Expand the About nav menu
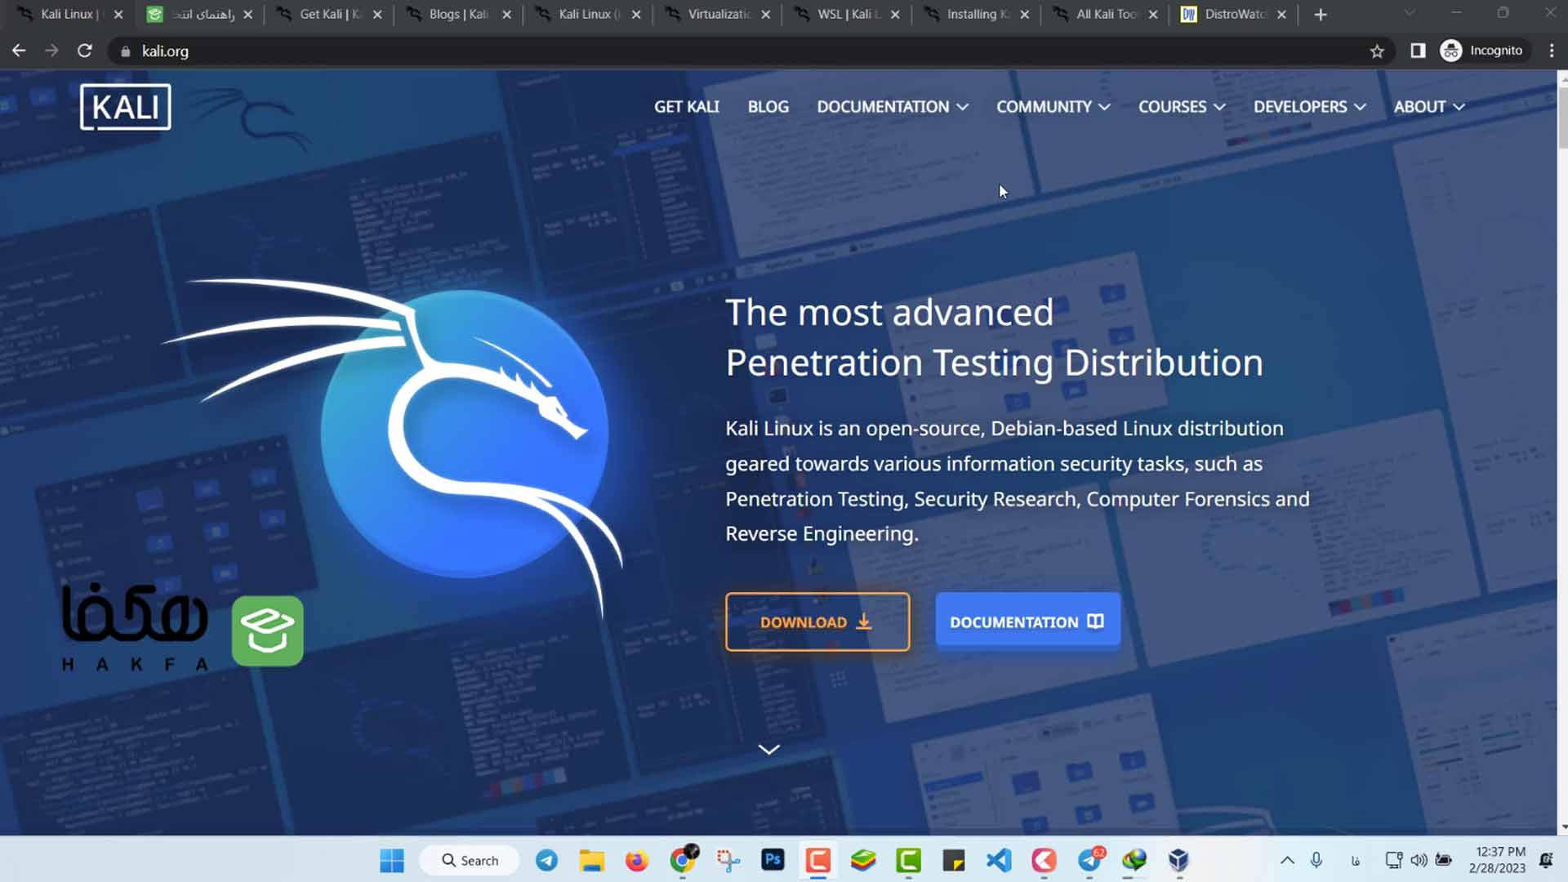 coord(1429,107)
